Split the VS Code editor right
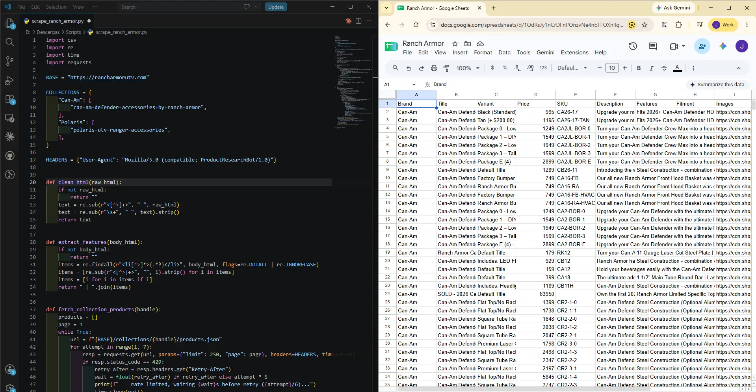The height and width of the screenshot is (392, 756). 358,21
